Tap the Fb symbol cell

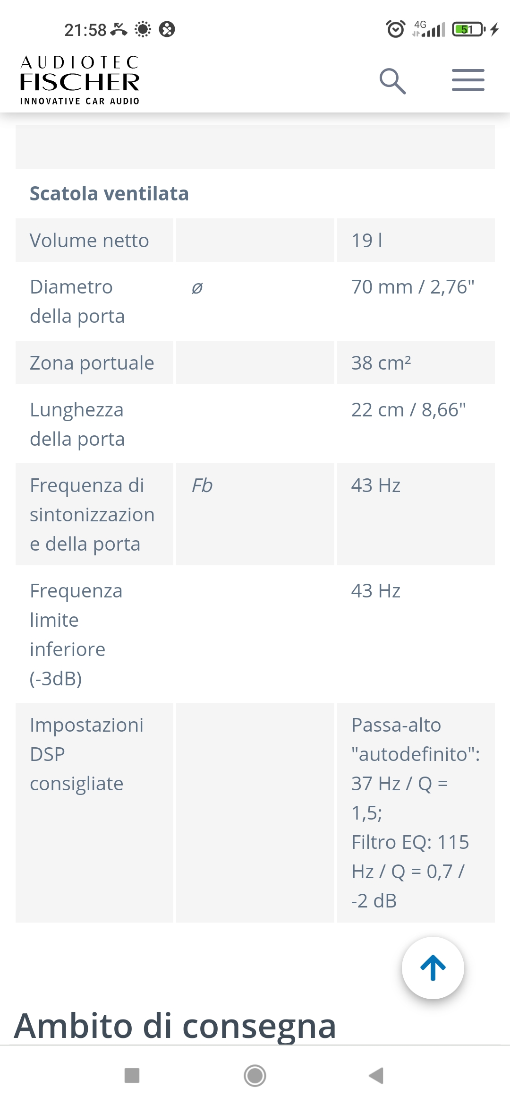coord(255,514)
